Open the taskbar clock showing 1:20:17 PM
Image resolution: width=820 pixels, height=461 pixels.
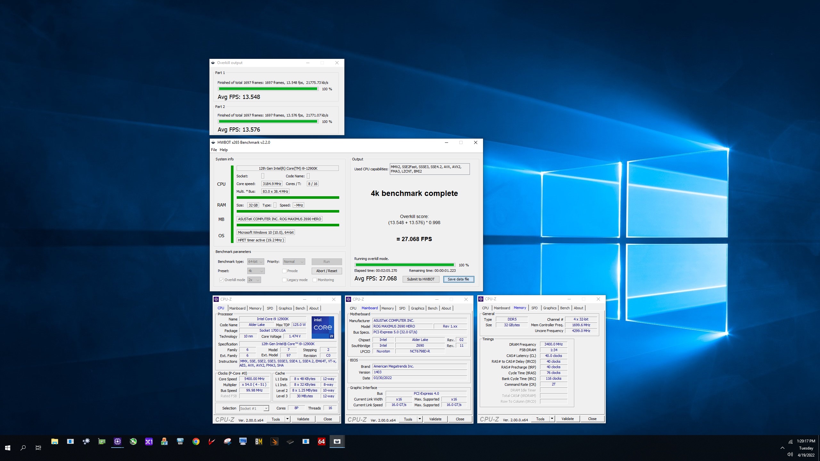click(x=806, y=441)
